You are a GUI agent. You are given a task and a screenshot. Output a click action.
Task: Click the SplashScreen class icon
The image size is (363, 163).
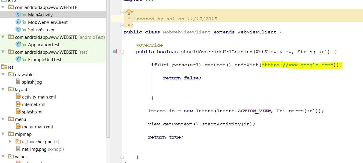coord(18,30)
